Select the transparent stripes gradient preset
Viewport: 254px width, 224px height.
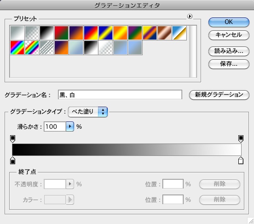pyautogui.click(x=46, y=47)
